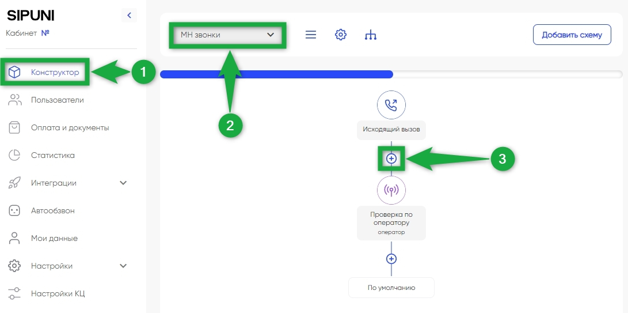
Task: Click the Интеграции rocket icon
Action: point(14,183)
